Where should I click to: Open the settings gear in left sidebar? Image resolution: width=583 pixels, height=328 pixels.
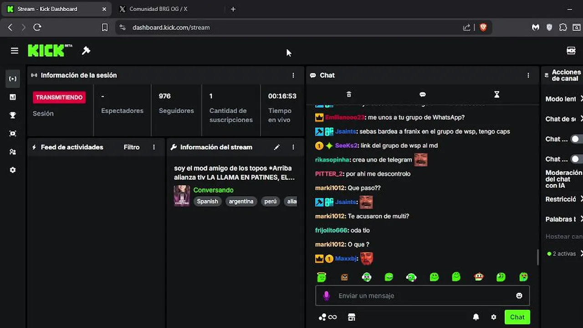click(x=13, y=170)
